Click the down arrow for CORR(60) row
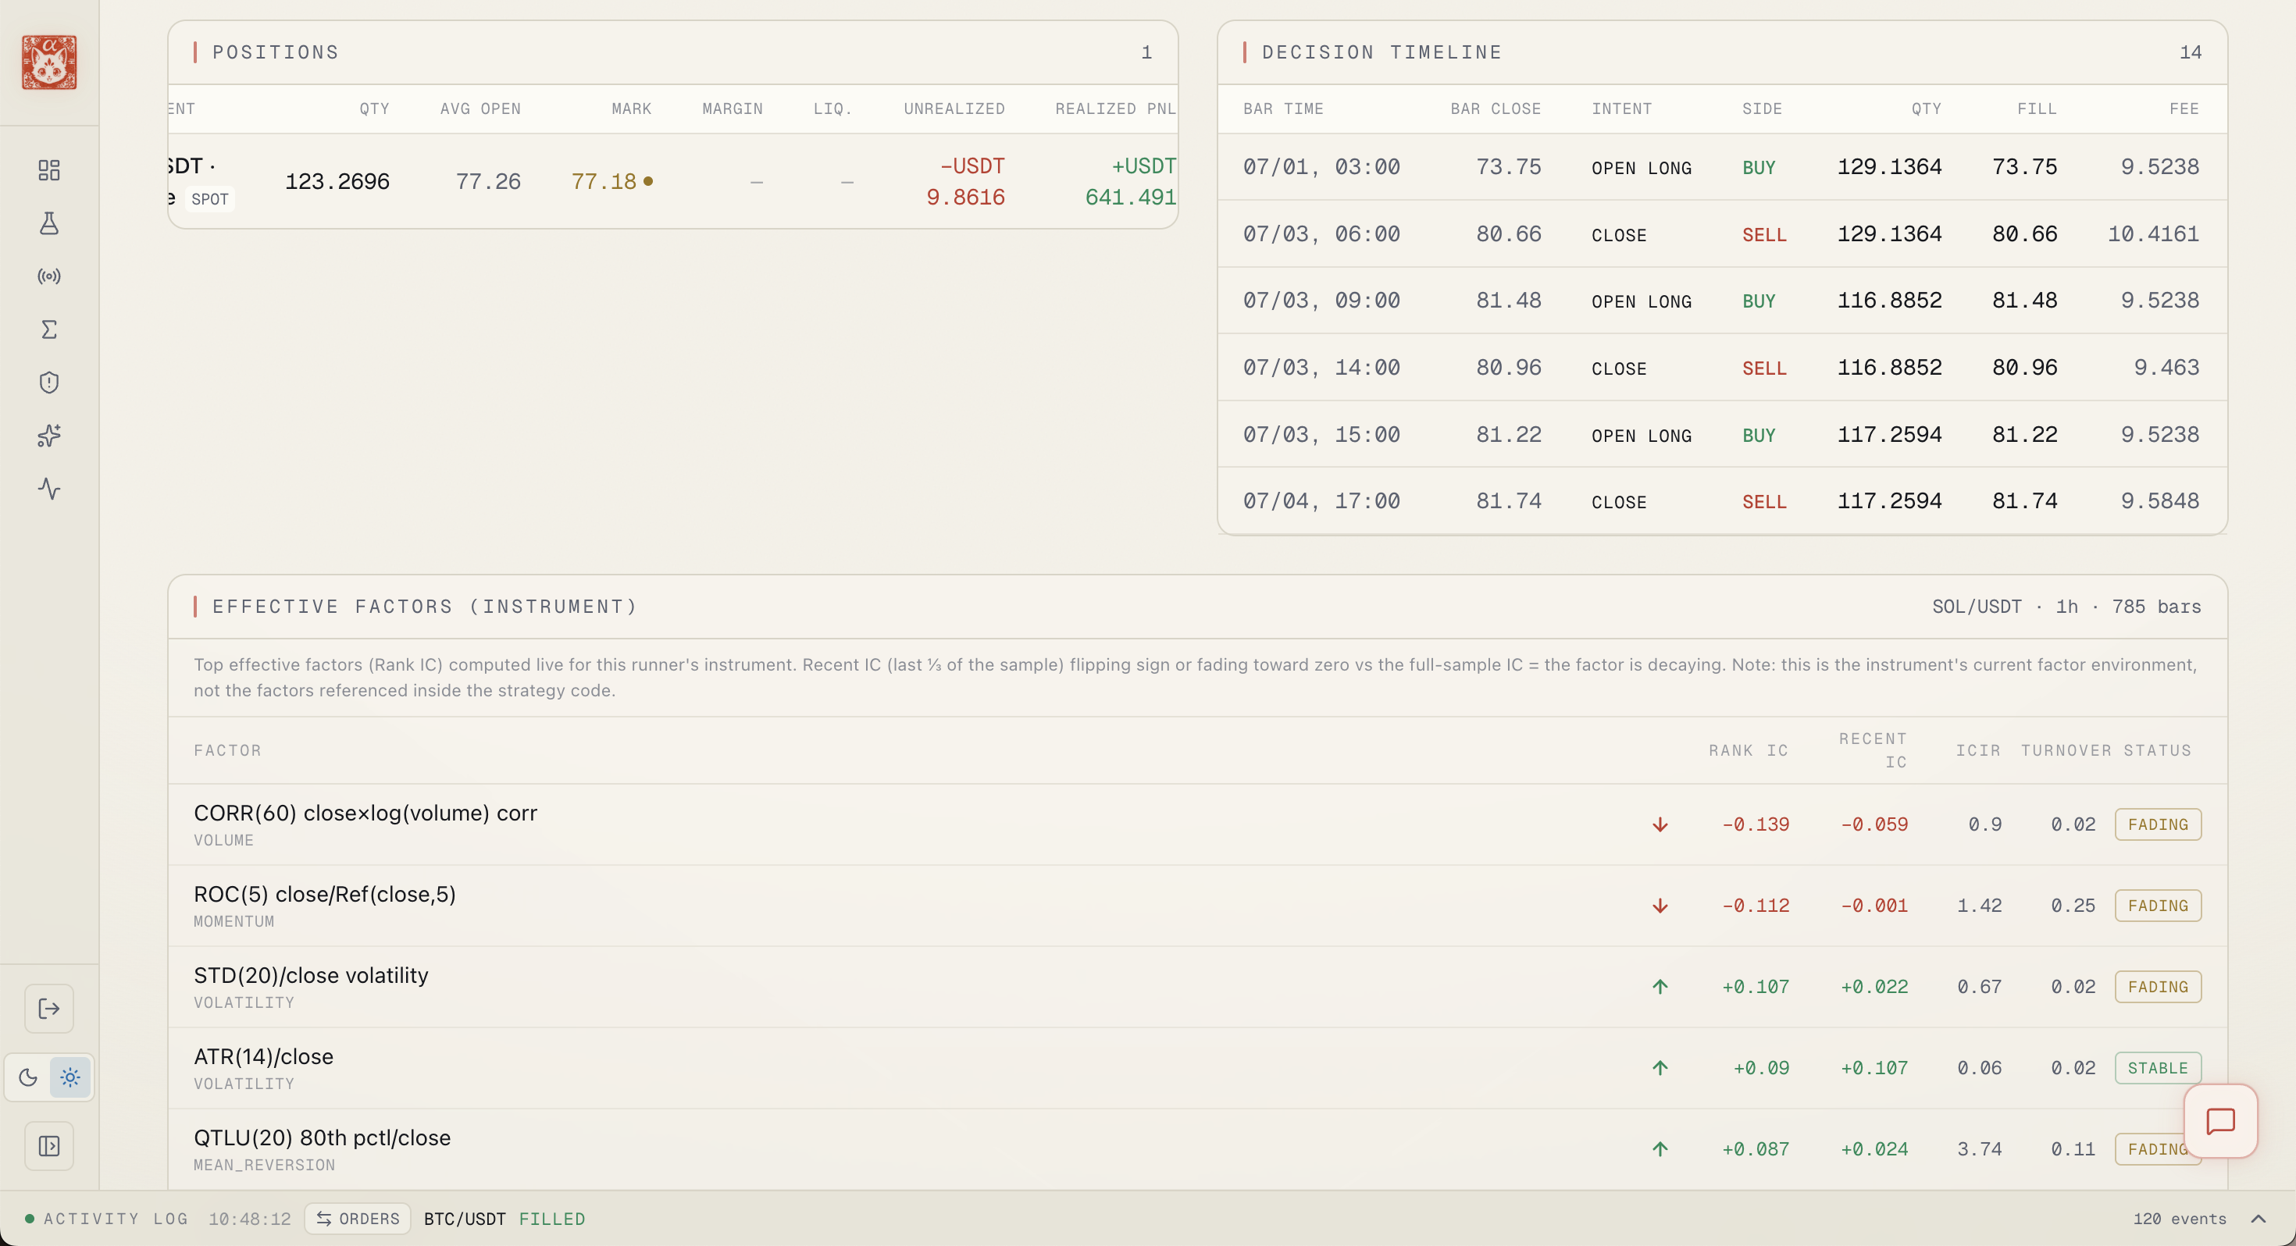This screenshot has height=1246, width=2296. pos(1660,824)
